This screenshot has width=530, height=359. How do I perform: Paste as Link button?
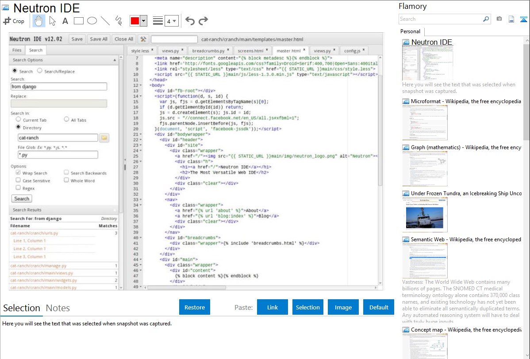273,307
